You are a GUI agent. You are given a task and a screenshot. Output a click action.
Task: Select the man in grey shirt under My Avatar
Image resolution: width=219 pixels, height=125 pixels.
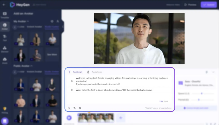click(36, 55)
